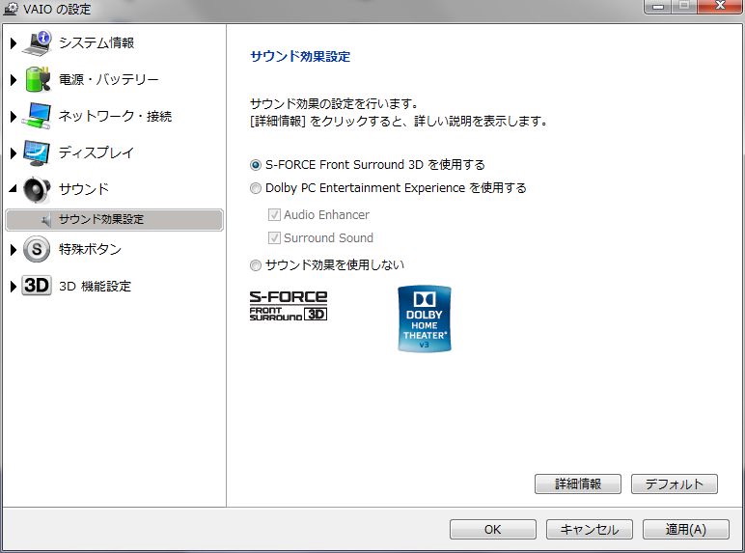Click the Dolby Home Theater v3 logo
This screenshot has width=745, height=553.
coord(425,318)
